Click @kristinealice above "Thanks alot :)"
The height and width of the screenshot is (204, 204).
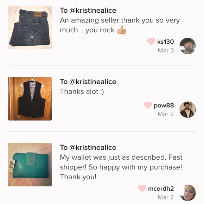(93, 82)
